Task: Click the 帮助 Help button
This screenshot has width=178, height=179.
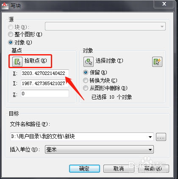Action: click(153, 168)
